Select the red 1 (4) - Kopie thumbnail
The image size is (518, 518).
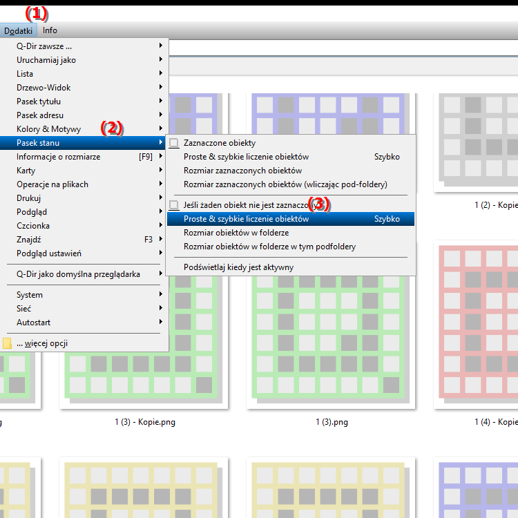click(x=476, y=325)
